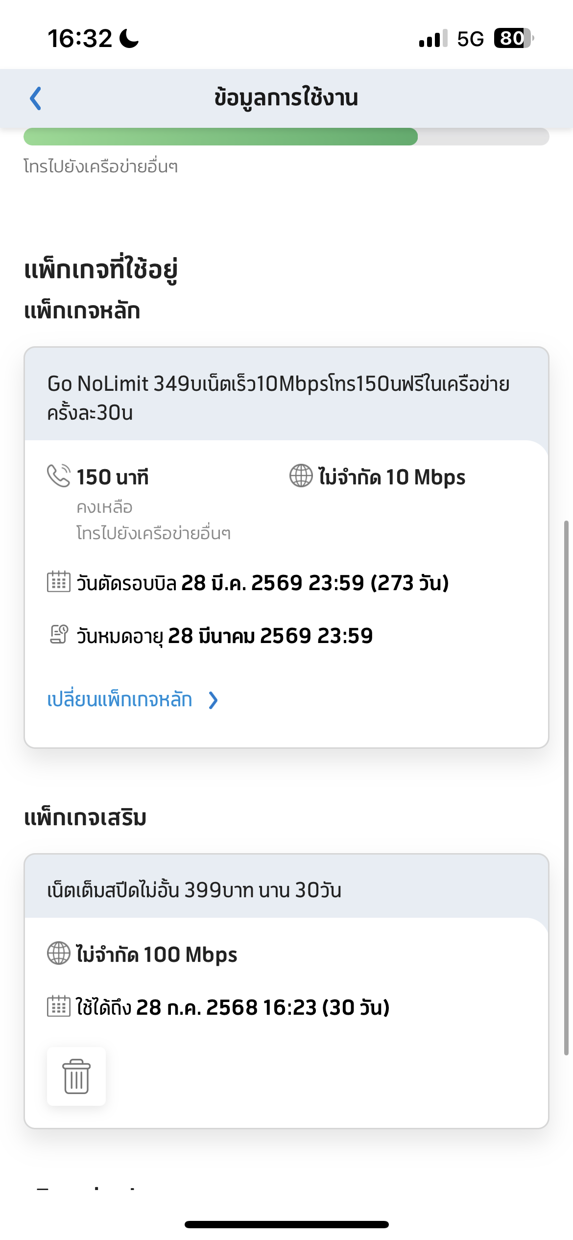Tap the blue back chevron in header
This screenshot has height=1240, width=573.
(36, 98)
